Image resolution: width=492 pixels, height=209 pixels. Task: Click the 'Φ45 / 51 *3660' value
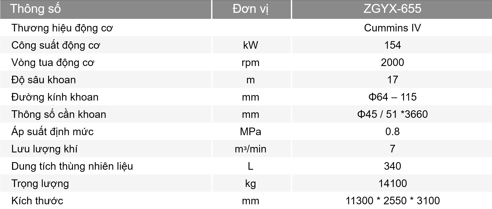[x=392, y=114]
